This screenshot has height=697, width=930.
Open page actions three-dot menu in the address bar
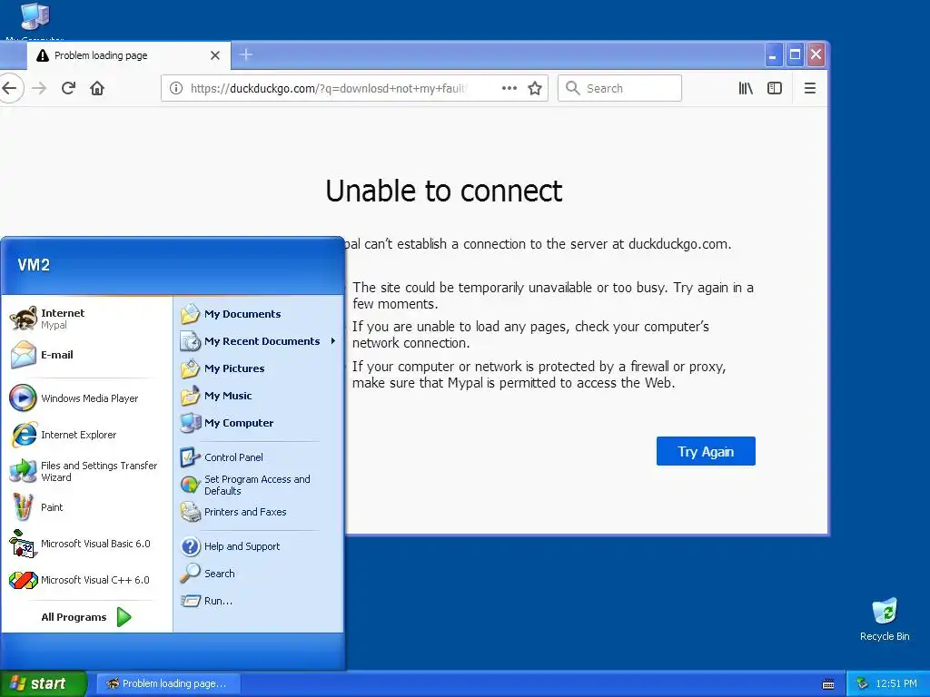(x=509, y=88)
